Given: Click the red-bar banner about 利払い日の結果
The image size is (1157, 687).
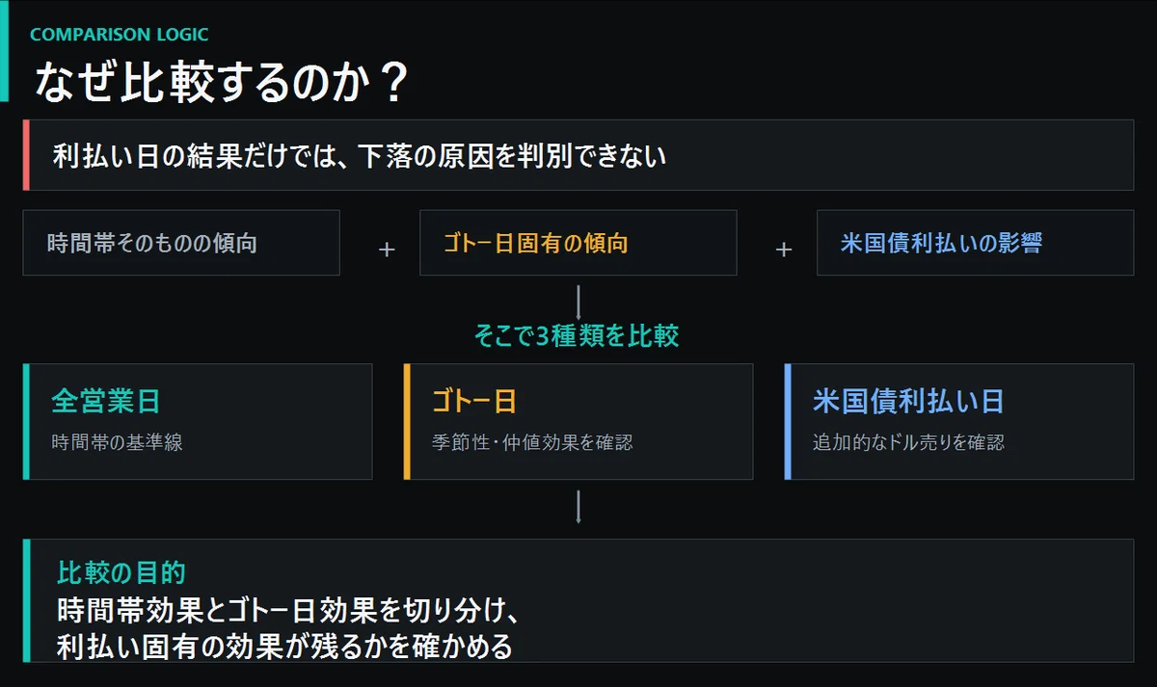Looking at the screenshot, I should tap(578, 155).
